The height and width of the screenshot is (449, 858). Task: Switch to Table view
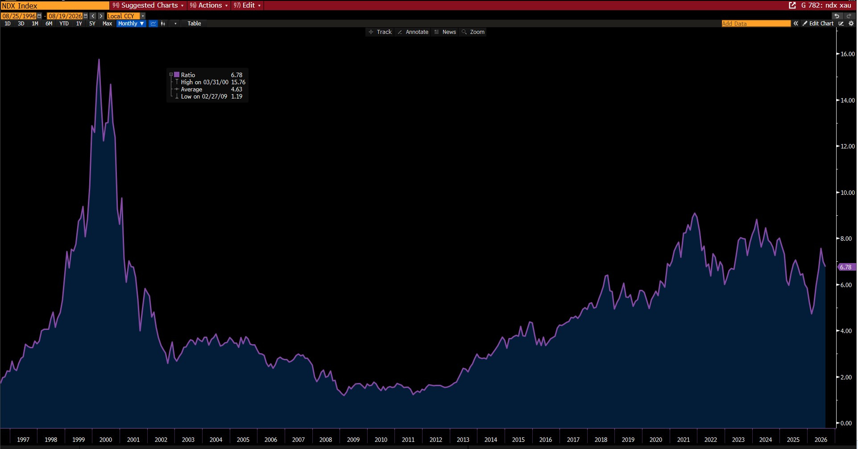194,24
